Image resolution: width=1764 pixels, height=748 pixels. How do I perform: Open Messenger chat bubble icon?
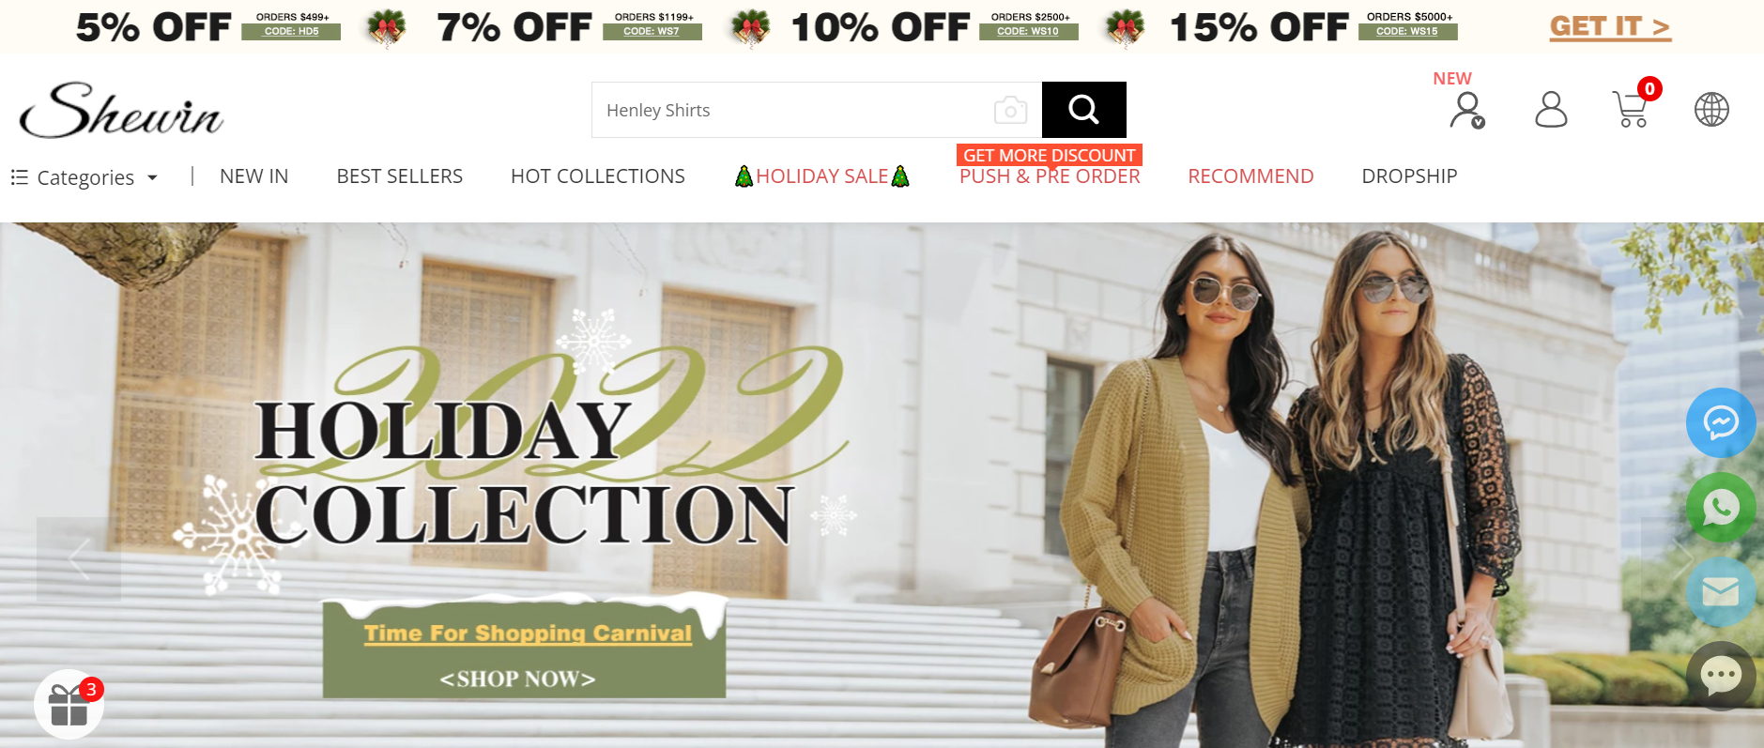1721,422
